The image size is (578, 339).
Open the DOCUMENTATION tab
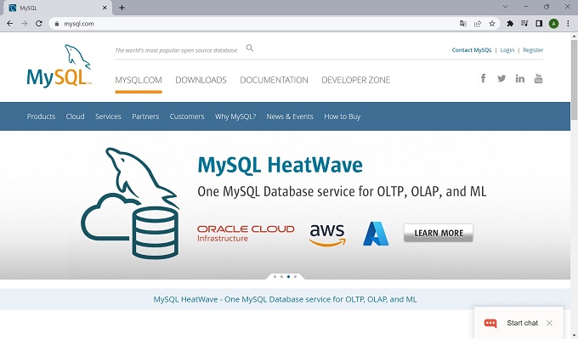[274, 80]
